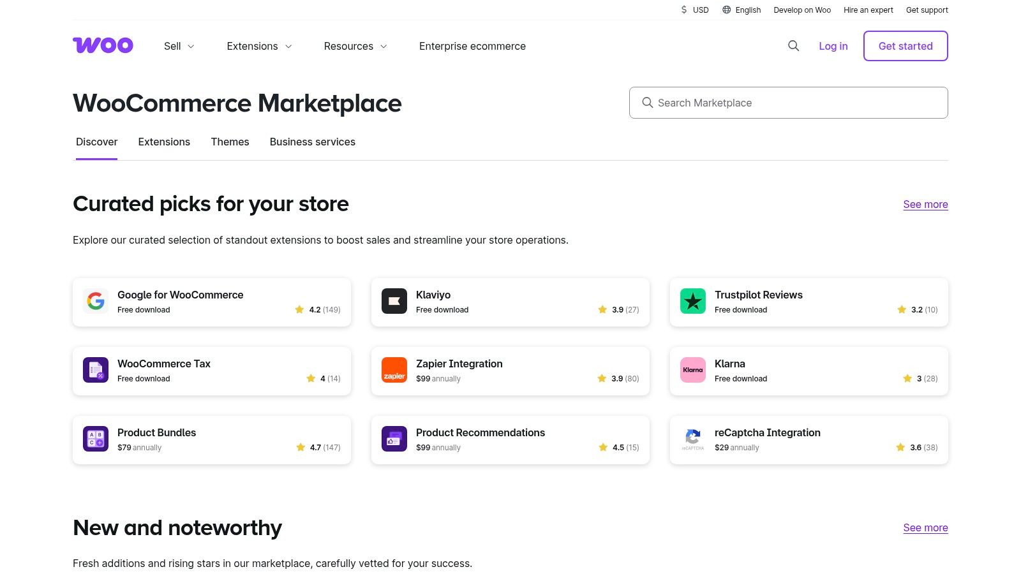Click the Get started button
The height and width of the screenshot is (574, 1021).
(x=905, y=46)
